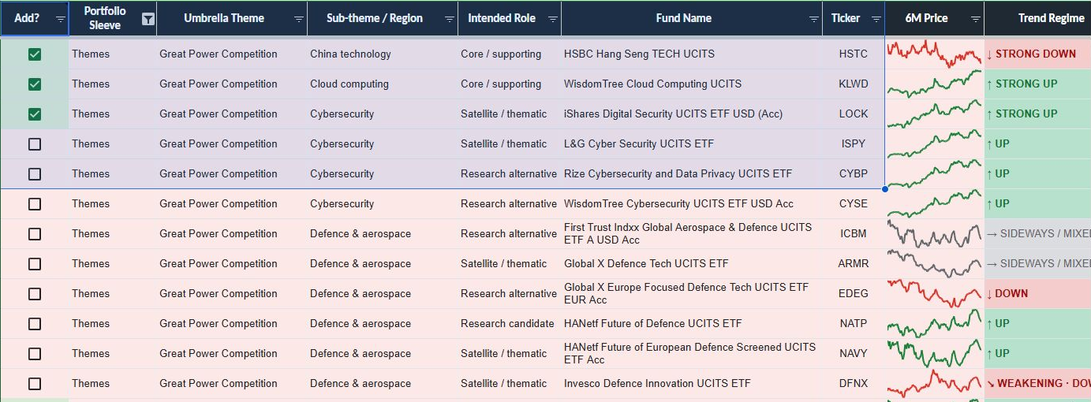Viewport: 1091px width, 402px height.
Task: Open the Umbrella Theme filter icon
Action: click(299, 19)
